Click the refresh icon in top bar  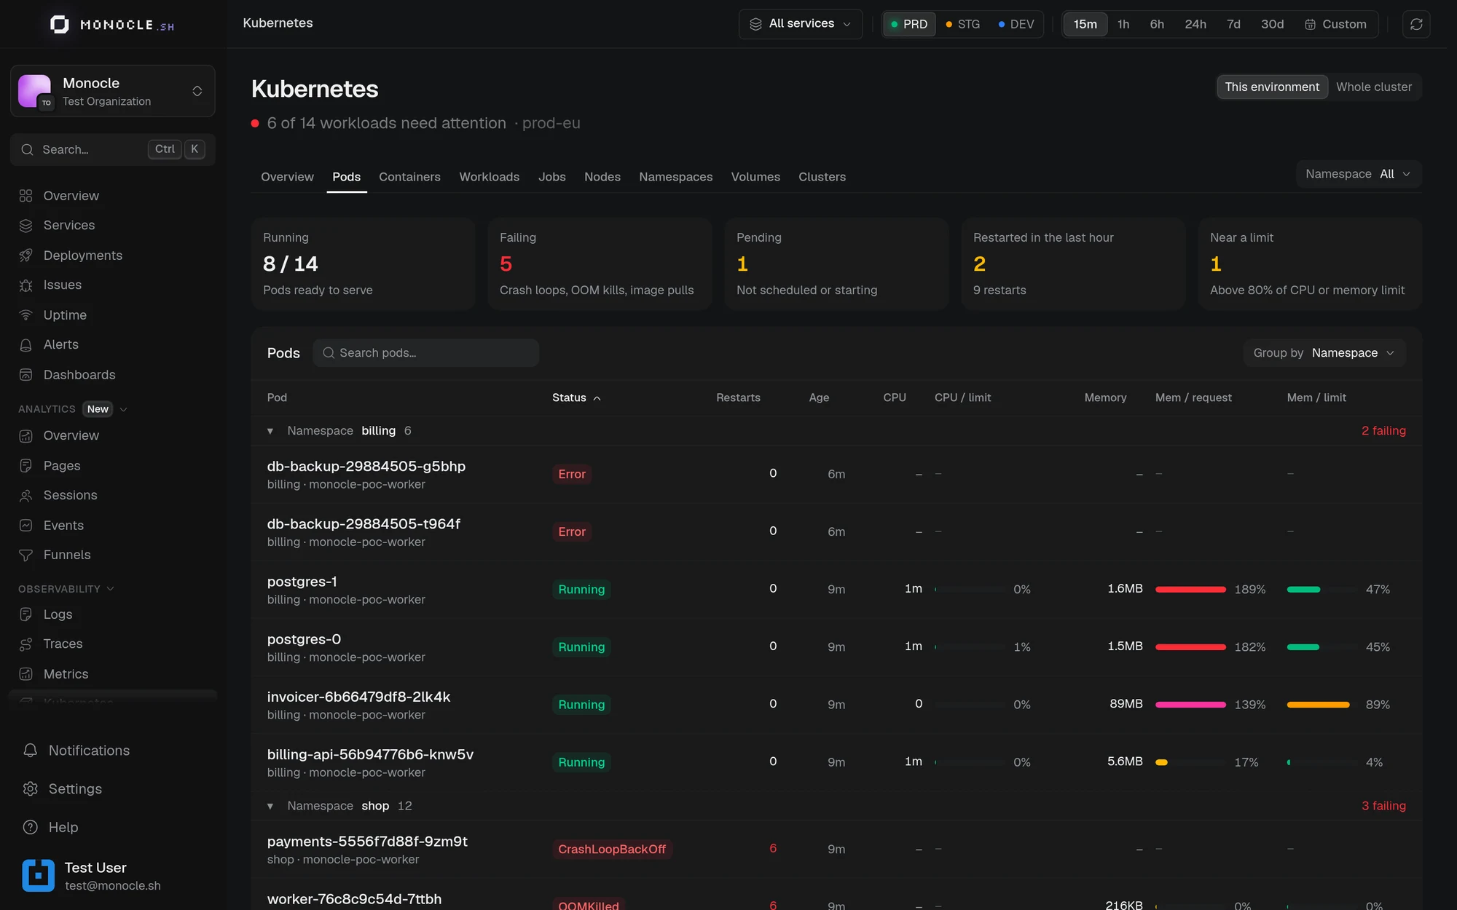coord(1416,24)
